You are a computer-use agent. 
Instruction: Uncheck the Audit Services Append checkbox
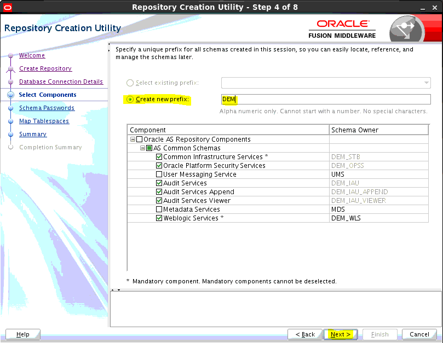point(159,191)
